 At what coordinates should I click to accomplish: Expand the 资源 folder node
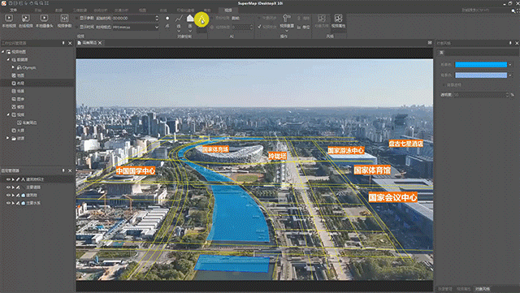(x=7, y=138)
